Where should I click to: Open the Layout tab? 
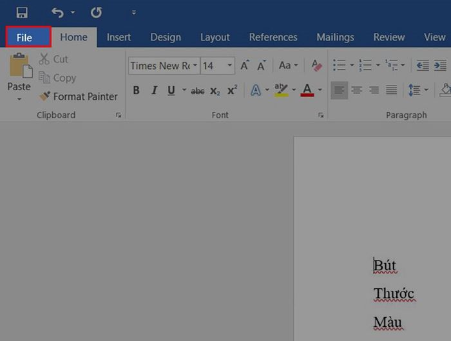215,37
